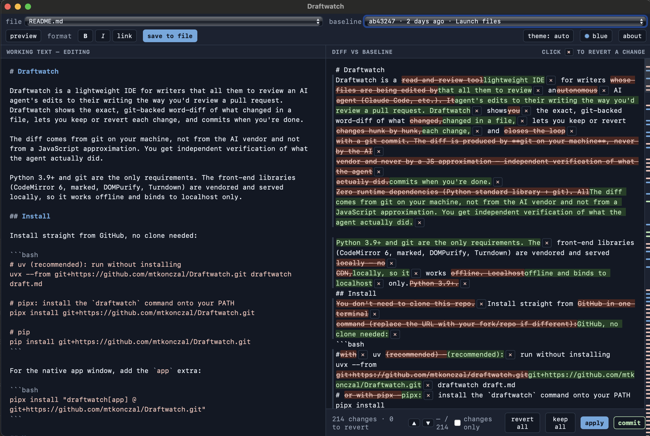Screen dimensions: 650x436
Task: Place cursor in '# Draftwatch' heading in editor
Action: (34, 71)
